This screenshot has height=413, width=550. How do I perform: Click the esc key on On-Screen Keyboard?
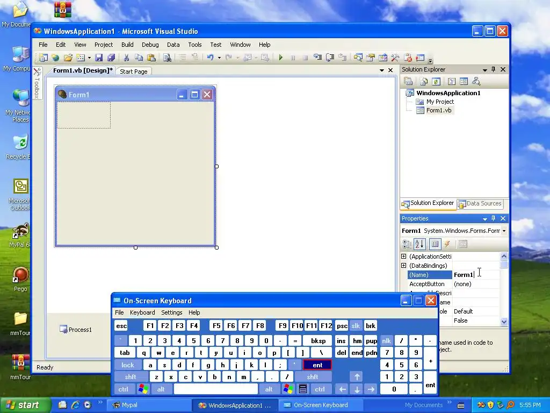tap(121, 326)
